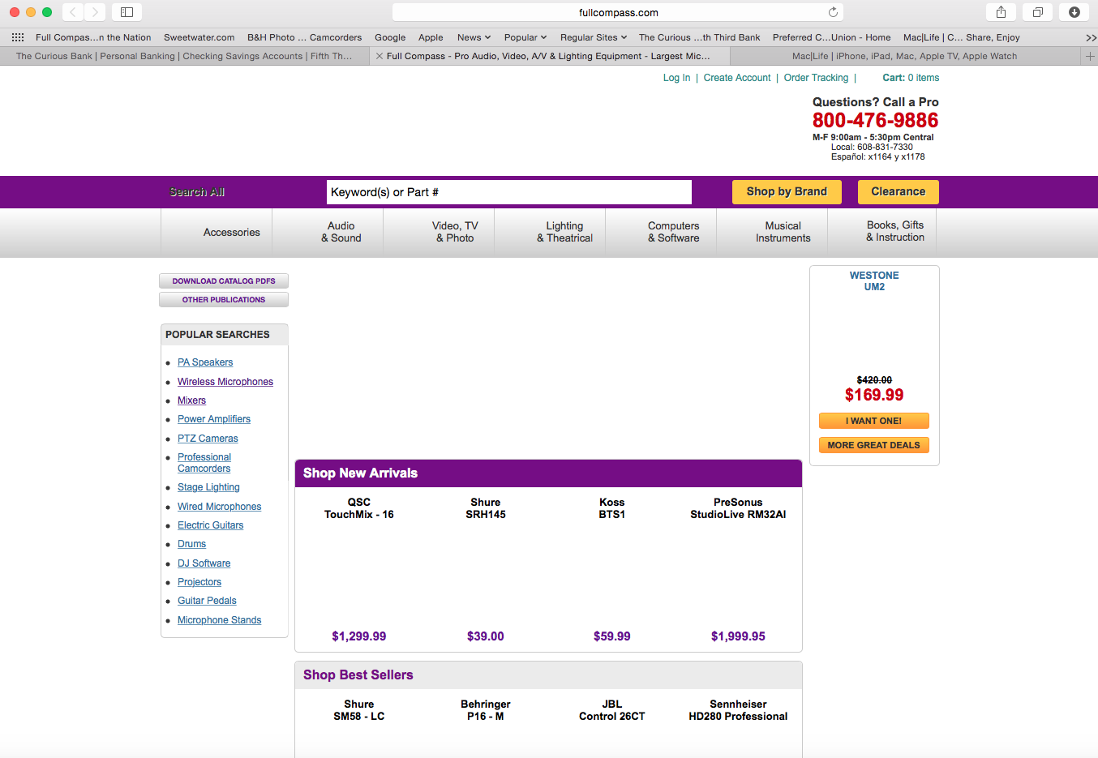Screen dimensions: 1098x758
Task: Open the Share menu icon
Action: pyautogui.click(x=1001, y=12)
